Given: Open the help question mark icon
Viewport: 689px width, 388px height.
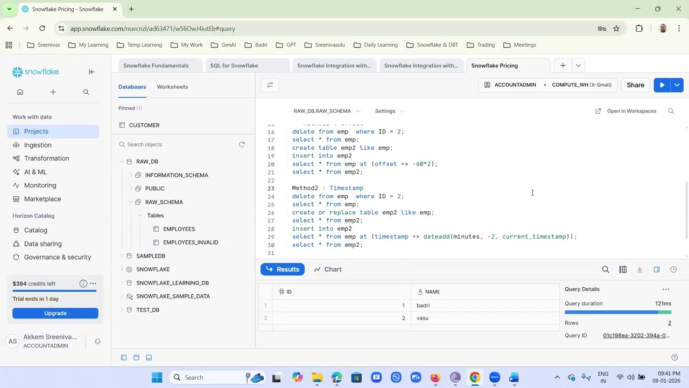Looking at the screenshot, I should pos(674,357).
